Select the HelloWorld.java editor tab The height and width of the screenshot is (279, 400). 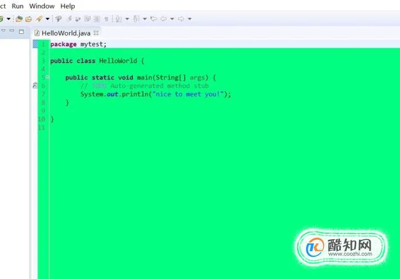[66, 33]
